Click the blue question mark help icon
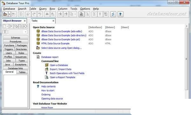This screenshot has width=191, height=115. [x=120, y=14]
